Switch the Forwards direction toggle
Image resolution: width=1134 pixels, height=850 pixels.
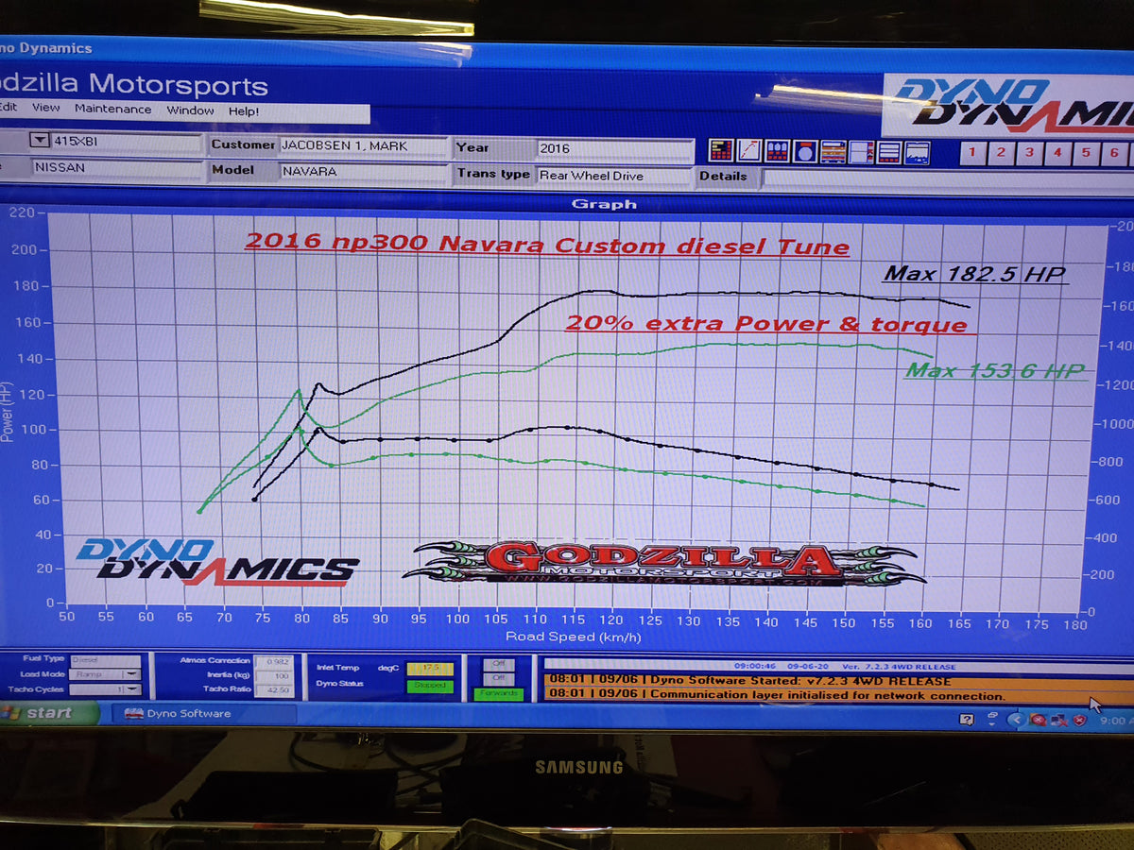pos(499,693)
